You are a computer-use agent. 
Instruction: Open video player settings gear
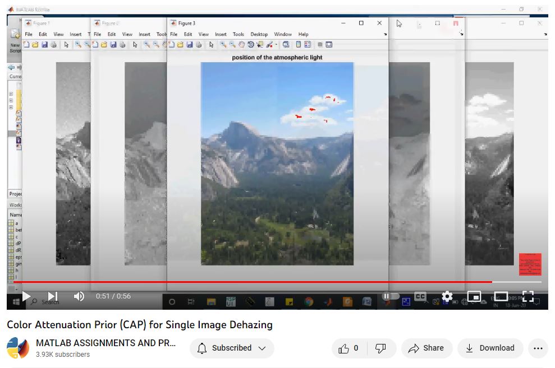coord(447,296)
